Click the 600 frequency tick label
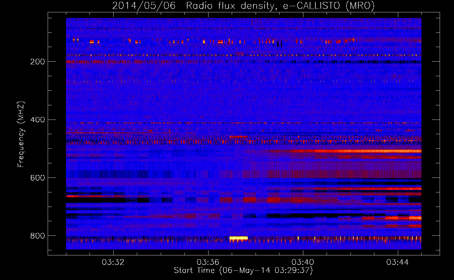Viewport: 454px width, 280px height. (x=38, y=178)
